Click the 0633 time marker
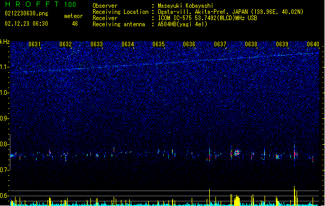The image size is (325, 206). (97, 44)
